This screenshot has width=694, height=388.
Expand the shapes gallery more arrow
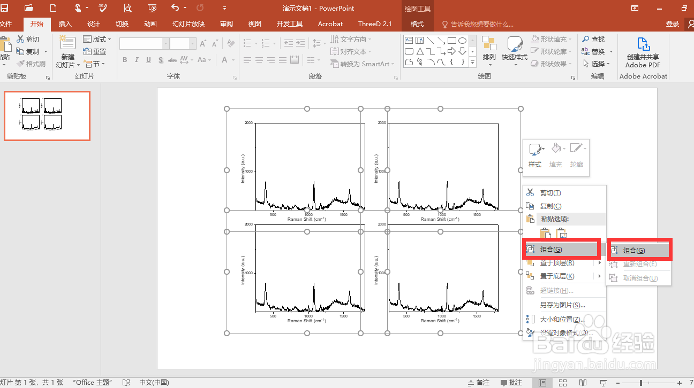[x=473, y=63]
